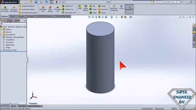
Task: Choose Lofted Boss/Base command
Action: tap(27, 9)
